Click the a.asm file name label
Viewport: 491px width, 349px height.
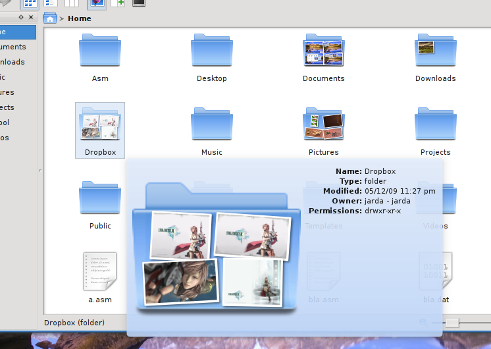tap(100, 300)
